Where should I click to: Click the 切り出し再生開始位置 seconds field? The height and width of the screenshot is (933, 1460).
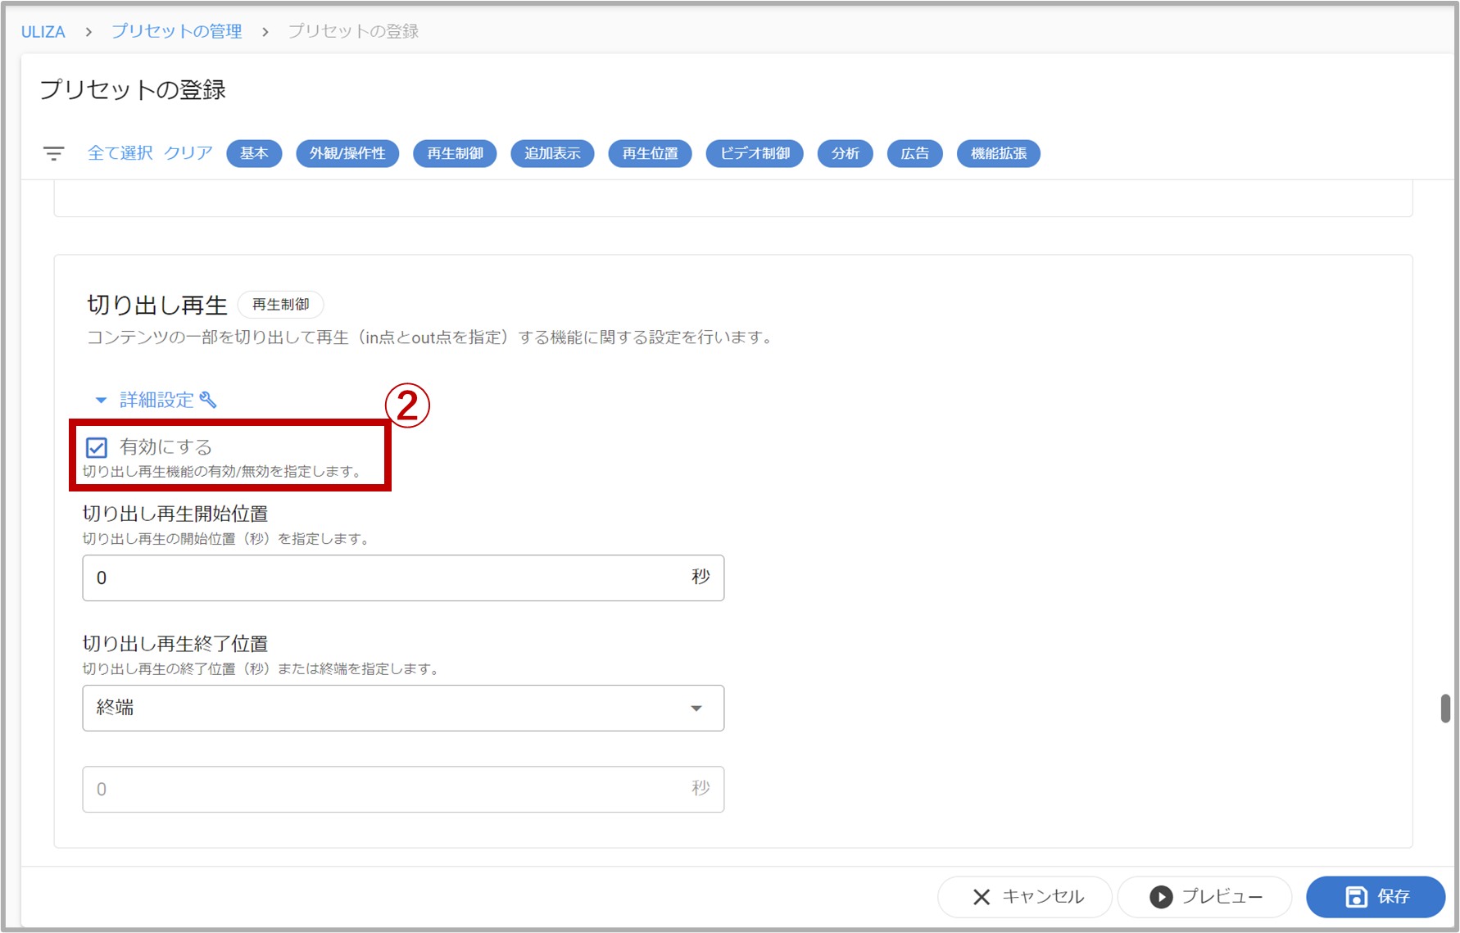pyautogui.click(x=403, y=578)
